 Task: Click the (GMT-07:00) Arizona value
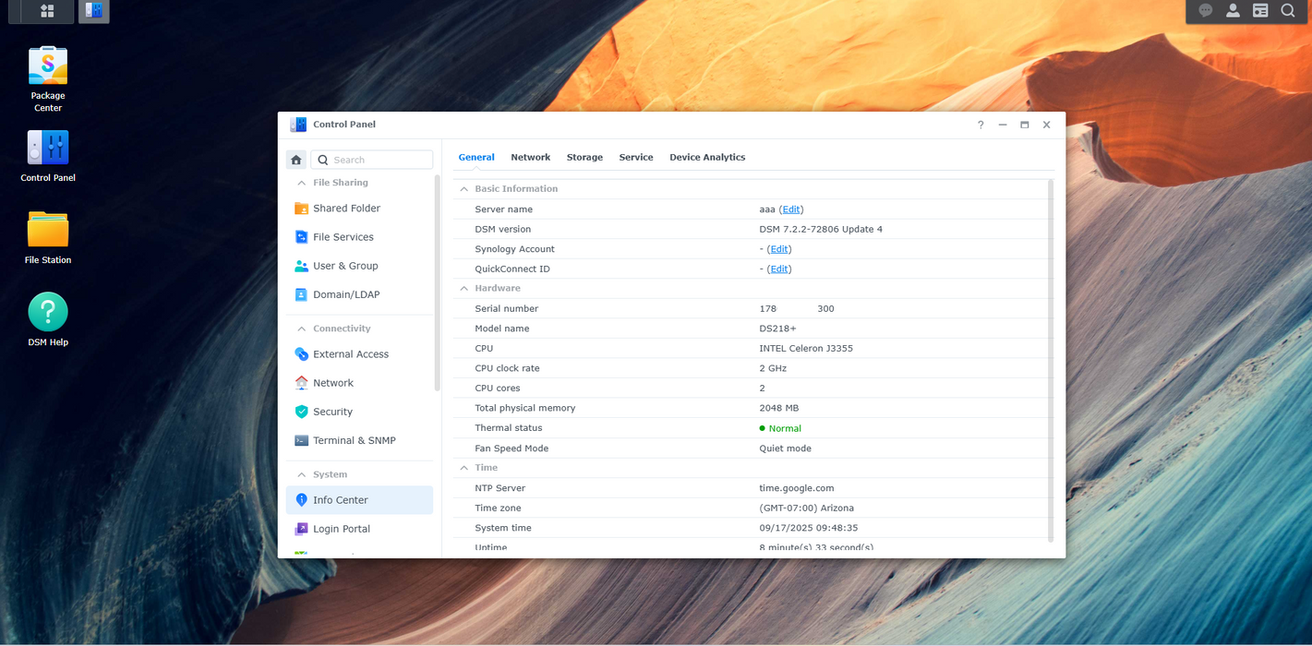[806, 508]
